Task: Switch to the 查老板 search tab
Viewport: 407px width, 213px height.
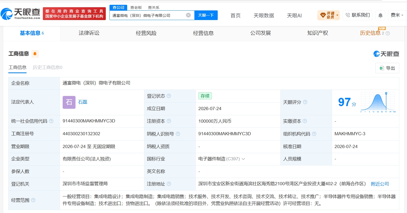Action: tap(136, 7)
